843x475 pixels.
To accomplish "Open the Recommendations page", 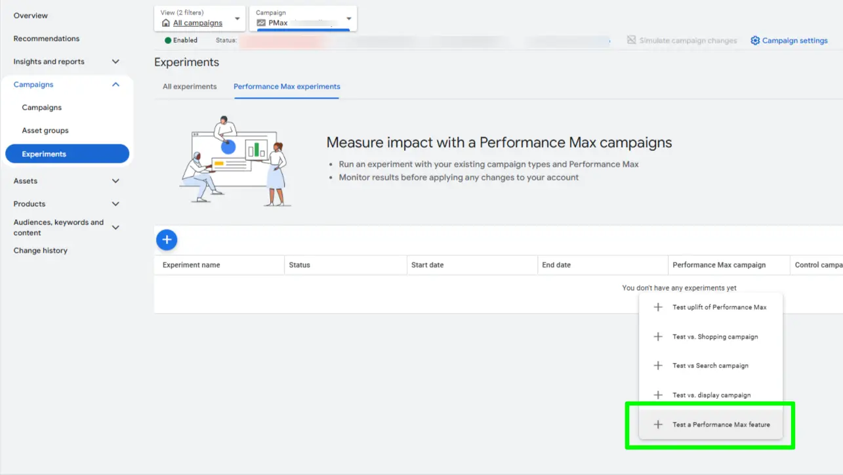I will click(47, 39).
